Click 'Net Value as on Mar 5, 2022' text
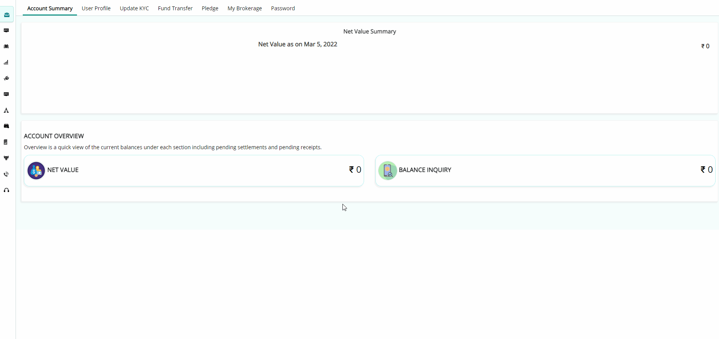The image size is (719, 339). click(x=298, y=44)
